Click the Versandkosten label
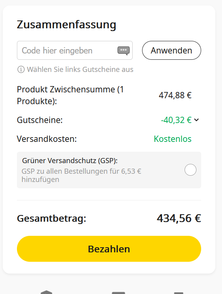222x294 pixels. tap(47, 139)
